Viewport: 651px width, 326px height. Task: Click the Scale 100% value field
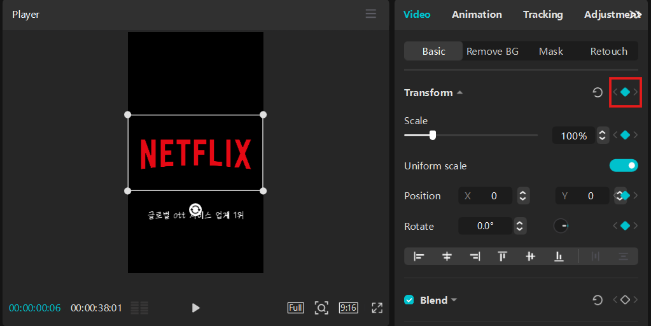(573, 136)
